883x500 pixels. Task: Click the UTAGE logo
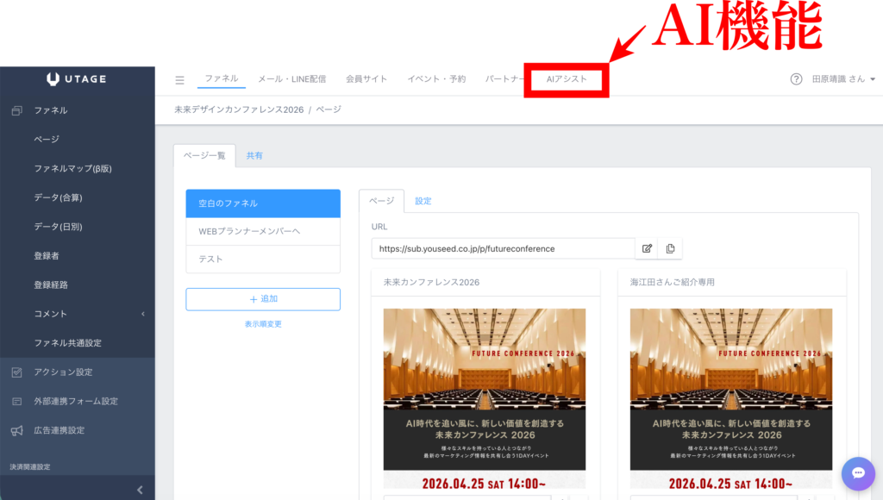77,79
